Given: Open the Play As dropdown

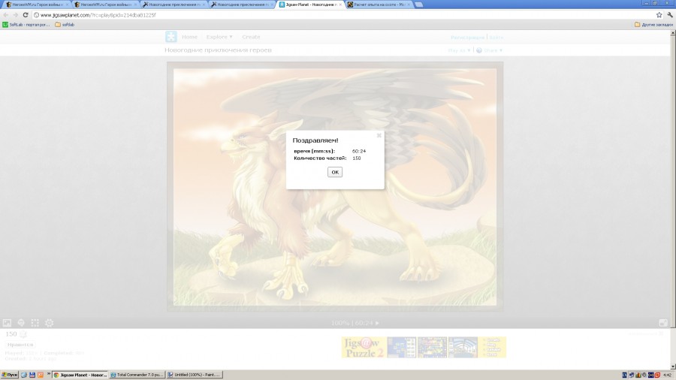Looking at the screenshot, I should pos(459,50).
